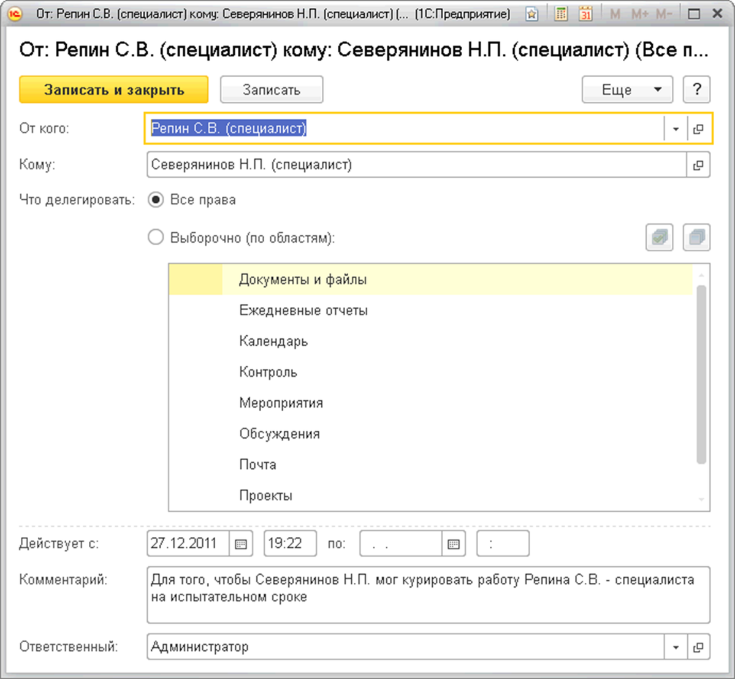Image resolution: width=735 pixels, height=679 pixels.
Task: Open help with the question mark button
Action: pyautogui.click(x=696, y=89)
